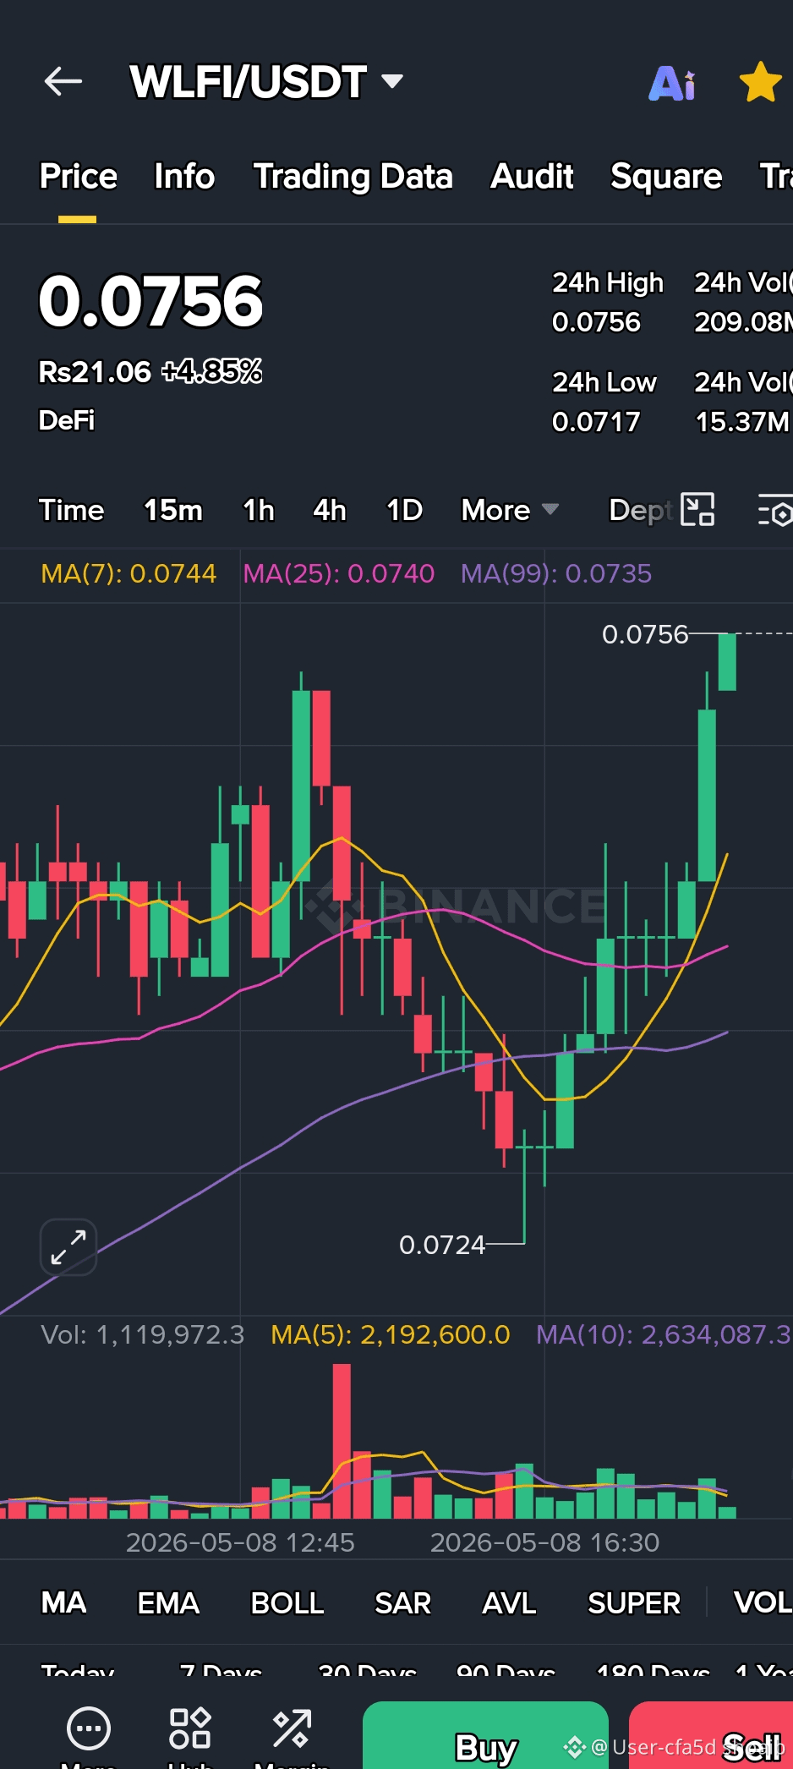The image size is (793, 1769).
Task: Toggle the AVL indicator
Action: (x=509, y=1602)
